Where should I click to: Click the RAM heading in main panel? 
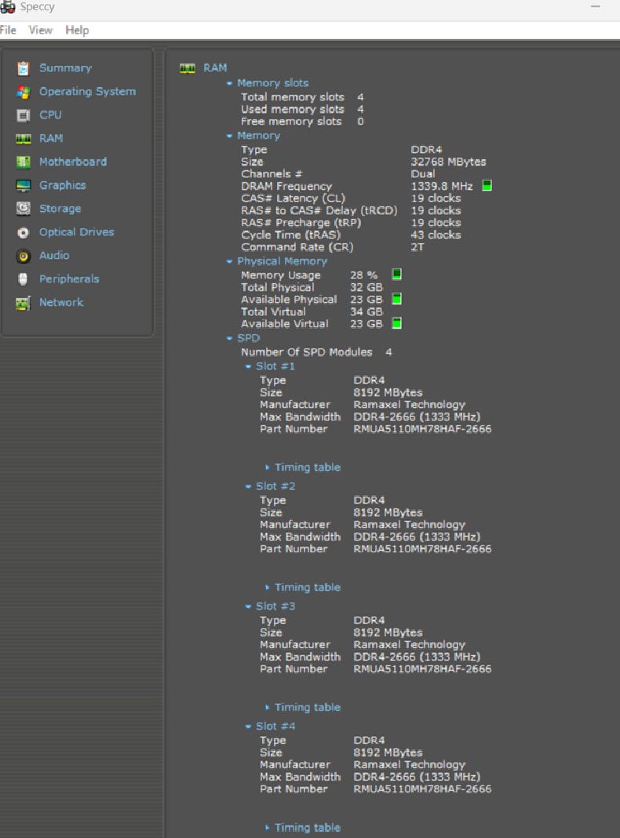[x=215, y=67]
